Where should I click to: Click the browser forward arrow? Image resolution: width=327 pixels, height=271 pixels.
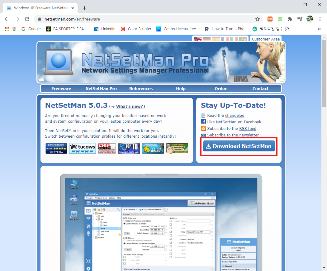pyautogui.click(x=17, y=19)
